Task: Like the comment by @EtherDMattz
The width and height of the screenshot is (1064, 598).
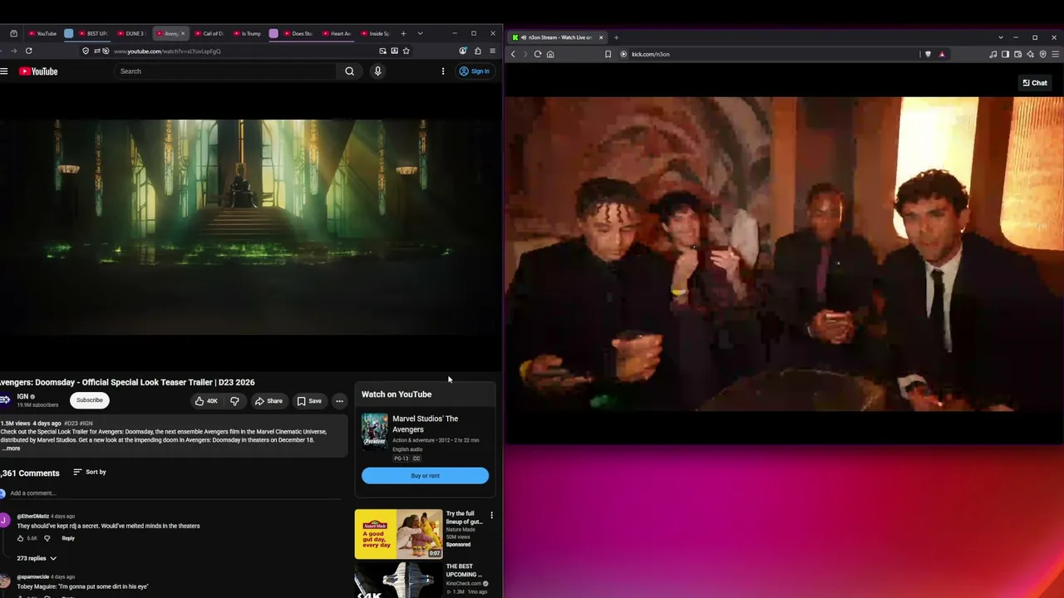Action: pyautogui.click(x=21, y=538)
